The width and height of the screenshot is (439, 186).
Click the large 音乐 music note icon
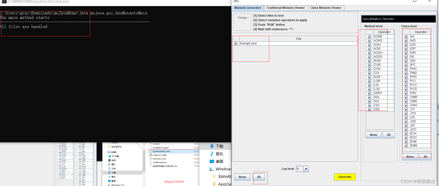[x=212, y=154]
